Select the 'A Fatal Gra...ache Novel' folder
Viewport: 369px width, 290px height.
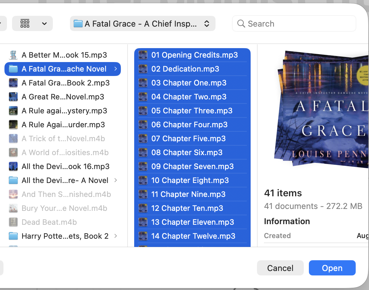(63, 69)
